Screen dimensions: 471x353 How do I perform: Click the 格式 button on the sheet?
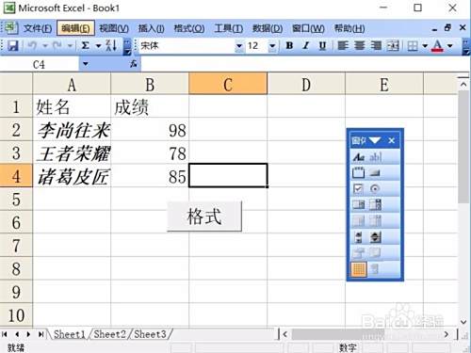(204, 217)
